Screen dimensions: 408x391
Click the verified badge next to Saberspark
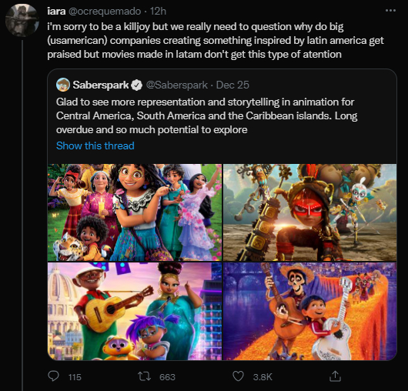[136, 85]
